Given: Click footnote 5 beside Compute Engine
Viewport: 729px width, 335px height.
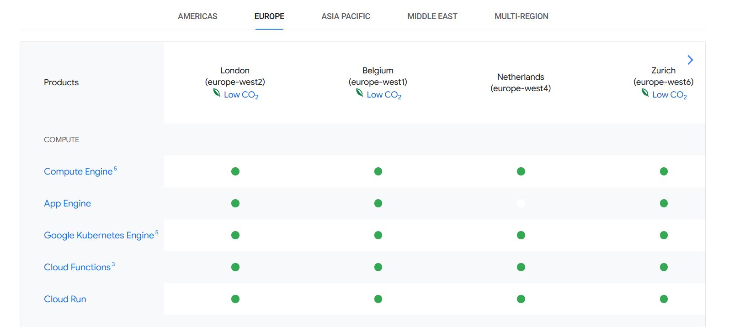Looking at the screenshot, I should pyautogui.click(x=116, y=169).
